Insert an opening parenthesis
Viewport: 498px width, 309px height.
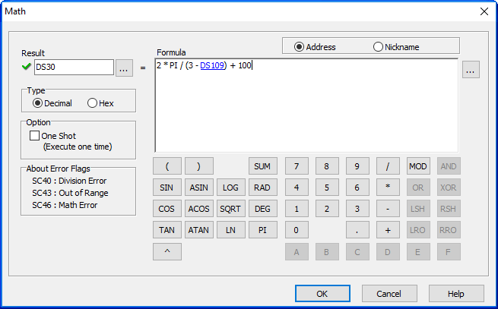point(167,166)
